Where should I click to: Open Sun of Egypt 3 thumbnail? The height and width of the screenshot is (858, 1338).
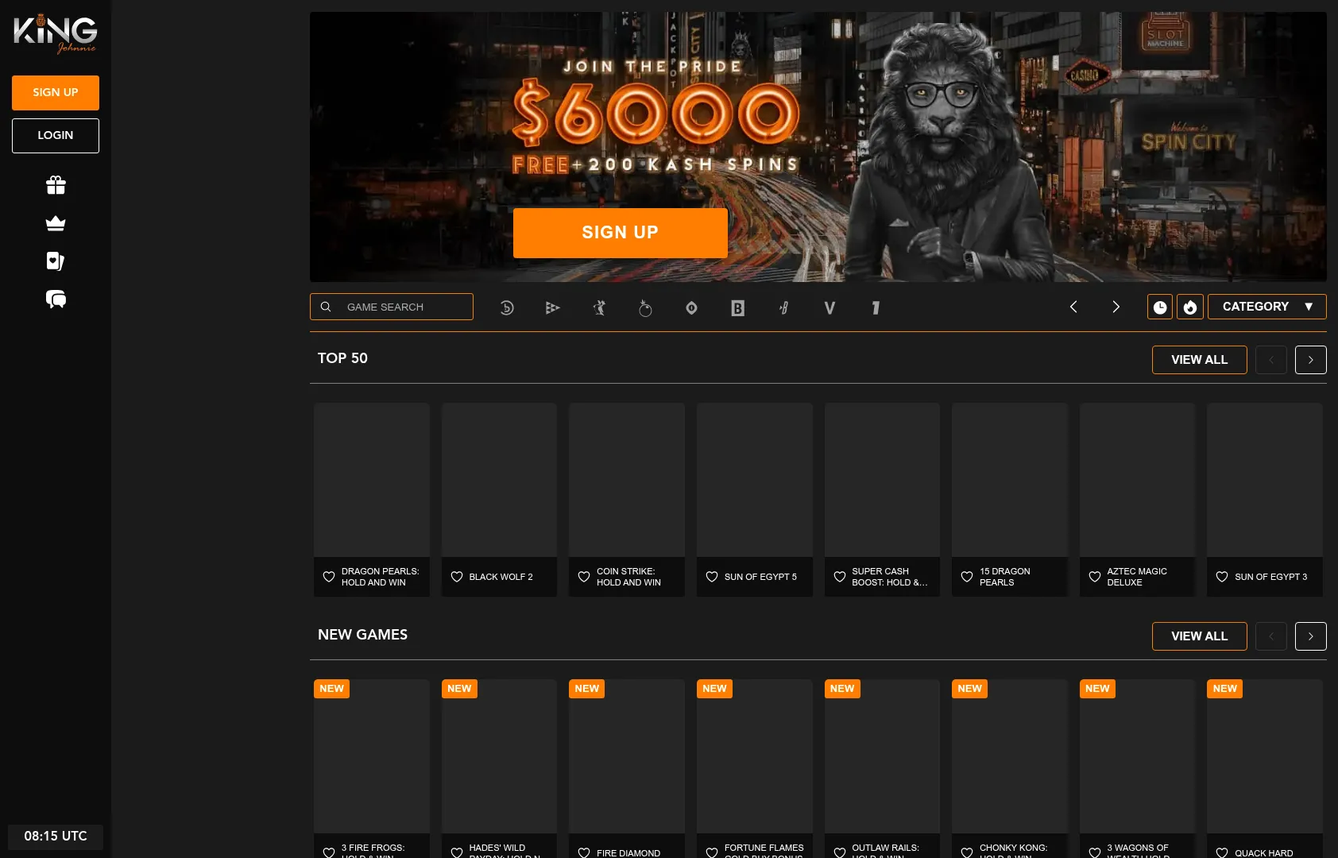click(1265, 480)
